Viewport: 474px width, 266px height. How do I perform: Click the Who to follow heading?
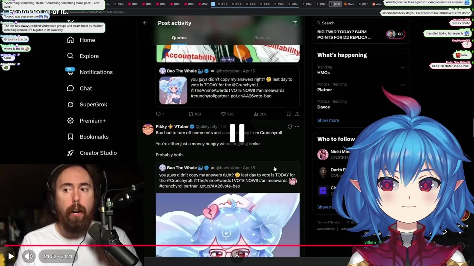click(336, 139)
